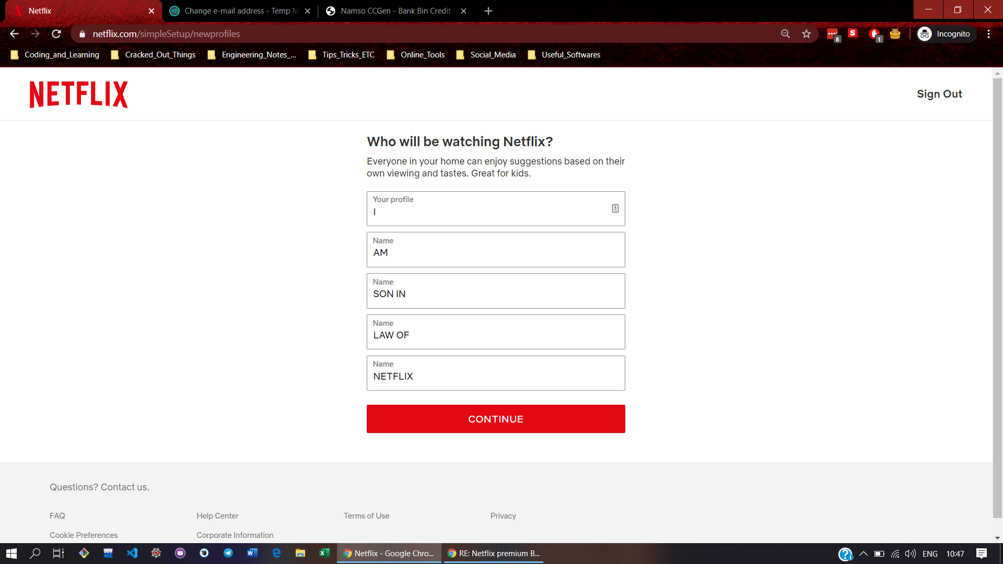Click the Sign Out link
Screen dimensions: 1003x564
click(939, 94)
